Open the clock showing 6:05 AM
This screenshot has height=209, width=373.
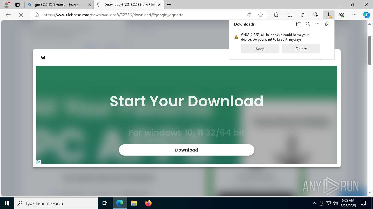(348, 203)
